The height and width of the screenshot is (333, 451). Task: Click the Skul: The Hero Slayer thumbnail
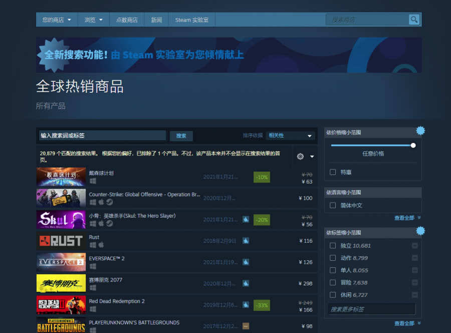point(61,219)
